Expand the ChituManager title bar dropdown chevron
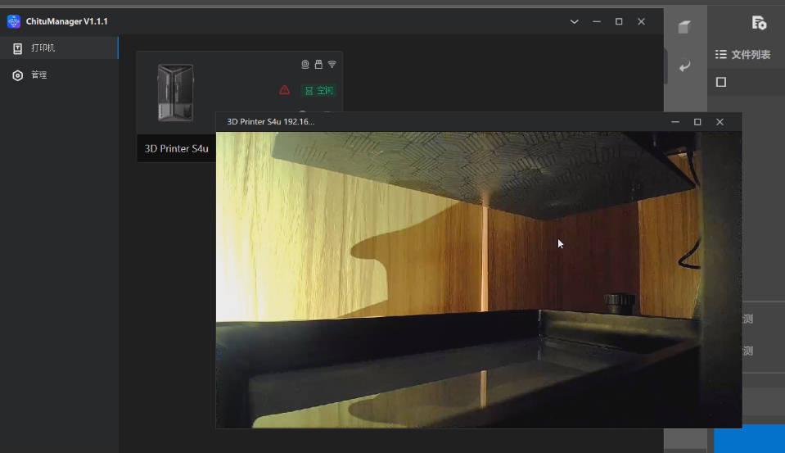The width and height of the screenshot is (785, 453). click(x=575, y=21)
